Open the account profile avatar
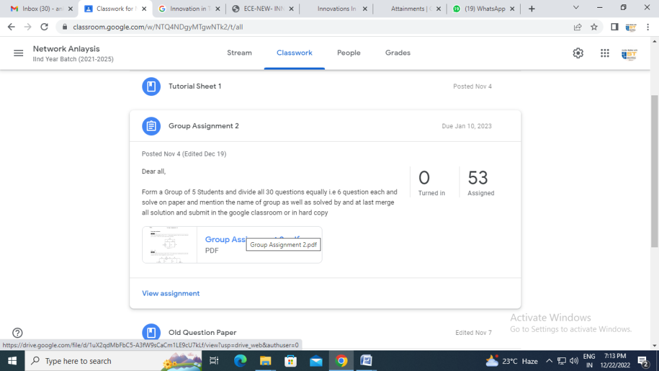The height and width of the screenshot is (371, 659). (629, 54)
